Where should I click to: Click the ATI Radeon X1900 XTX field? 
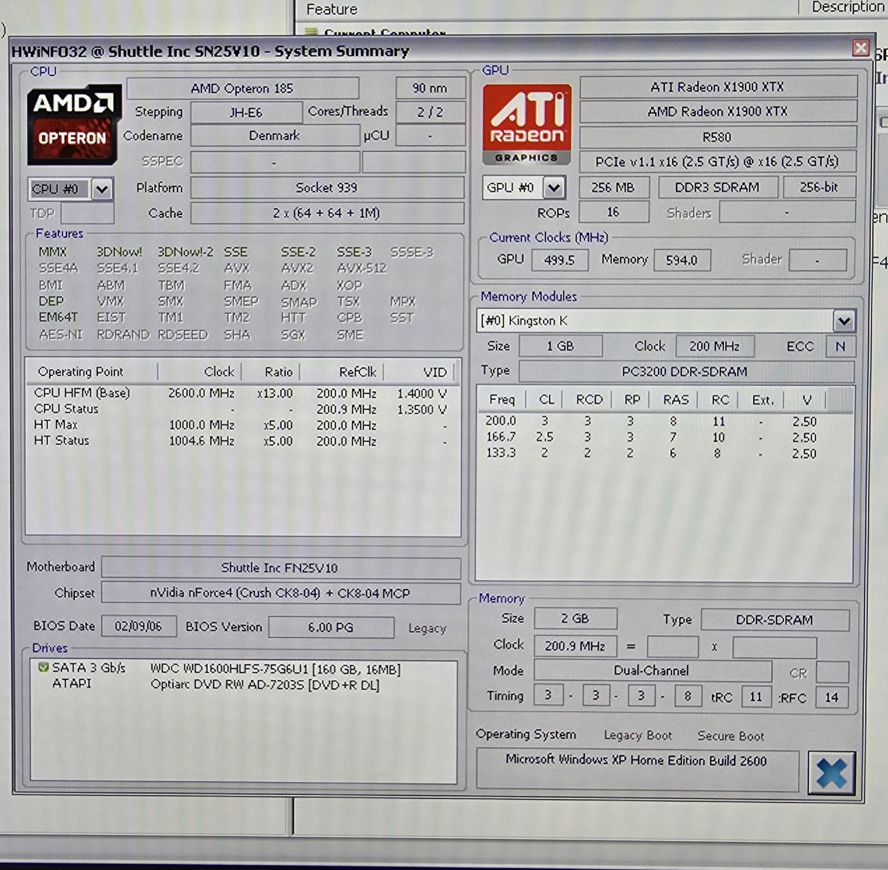pos(718,87)
